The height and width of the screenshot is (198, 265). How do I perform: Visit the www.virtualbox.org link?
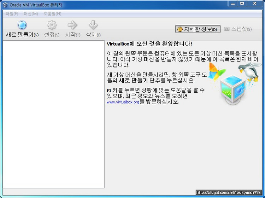pyautogui.click(x=123, y=102)
